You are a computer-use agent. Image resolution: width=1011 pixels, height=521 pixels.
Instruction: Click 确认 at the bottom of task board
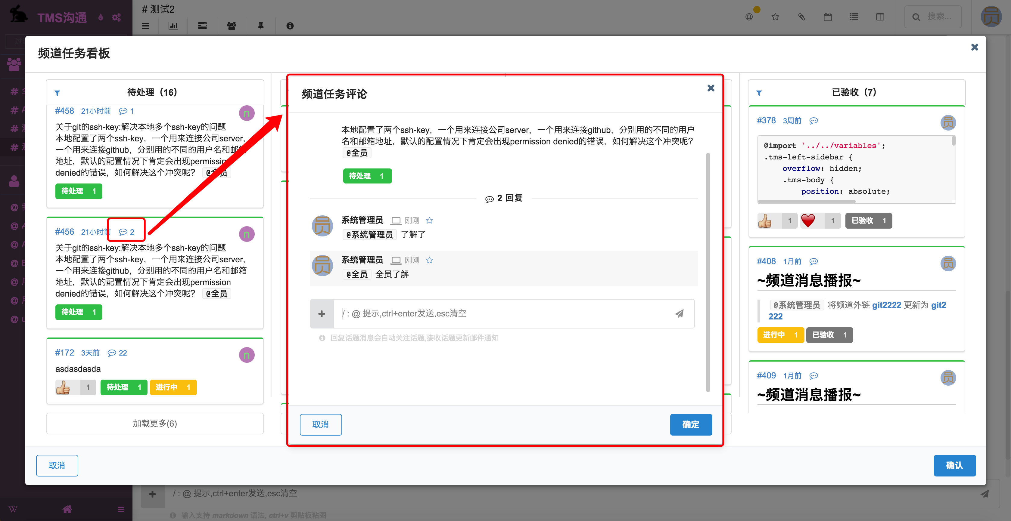point(954,465)
